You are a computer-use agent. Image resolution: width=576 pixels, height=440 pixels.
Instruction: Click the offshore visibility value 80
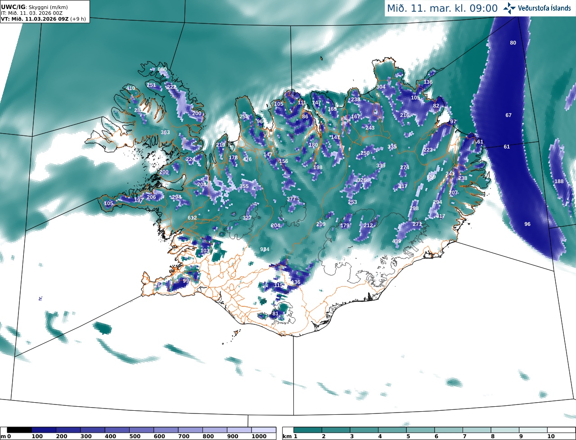(513, 43)
